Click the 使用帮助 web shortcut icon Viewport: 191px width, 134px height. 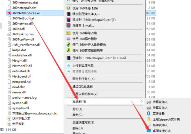pyautogui.click(x=9, y=124)
